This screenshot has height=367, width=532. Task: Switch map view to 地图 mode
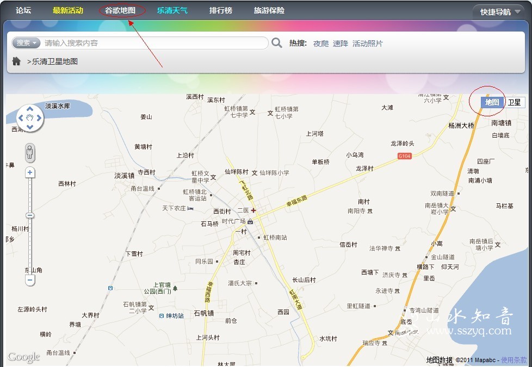point(492,102)
